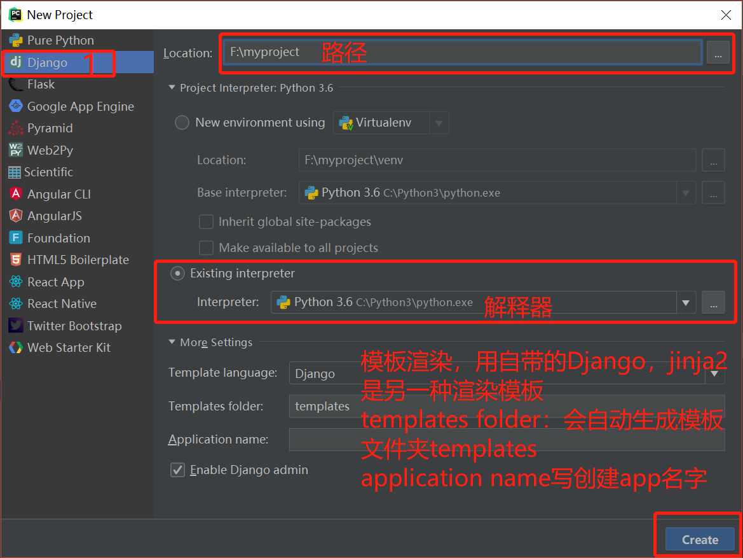This screenshot has height=558, width=743.
Task: Click the Twitter Bootstrap icon
Action: click(x=16, y=326)
